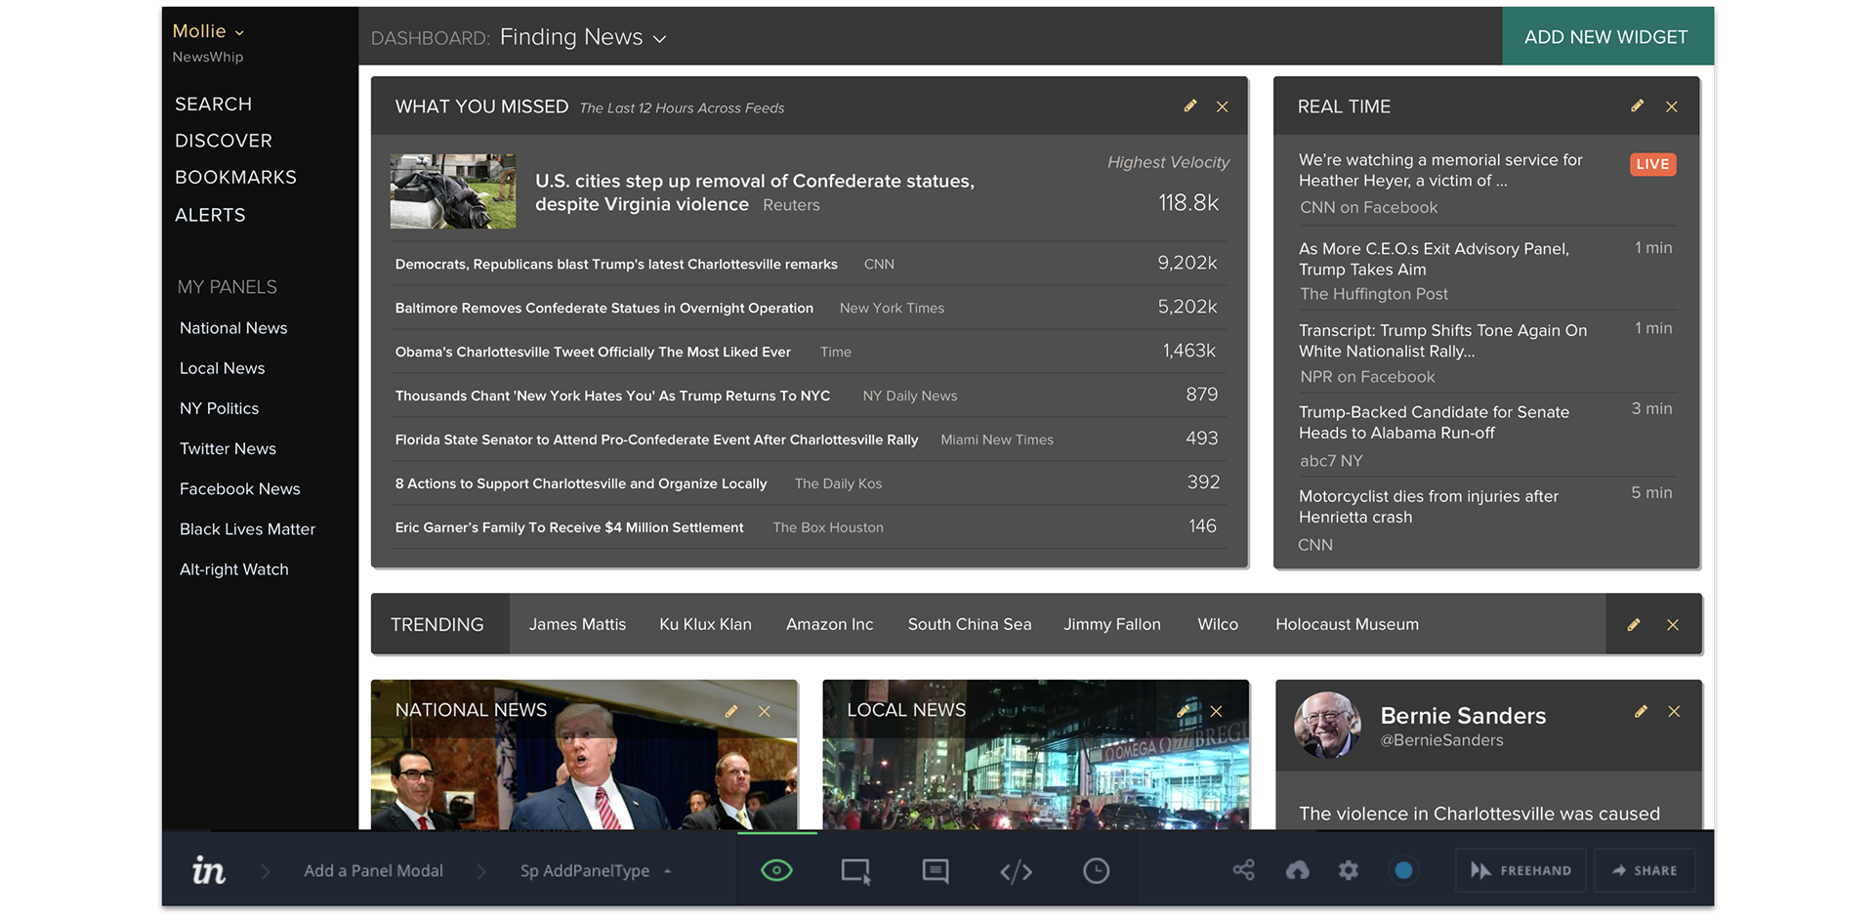The width and height of the screenshot is (1875, 922).
Task: Click Add New Widget button
Action: tap(1606, 37)
